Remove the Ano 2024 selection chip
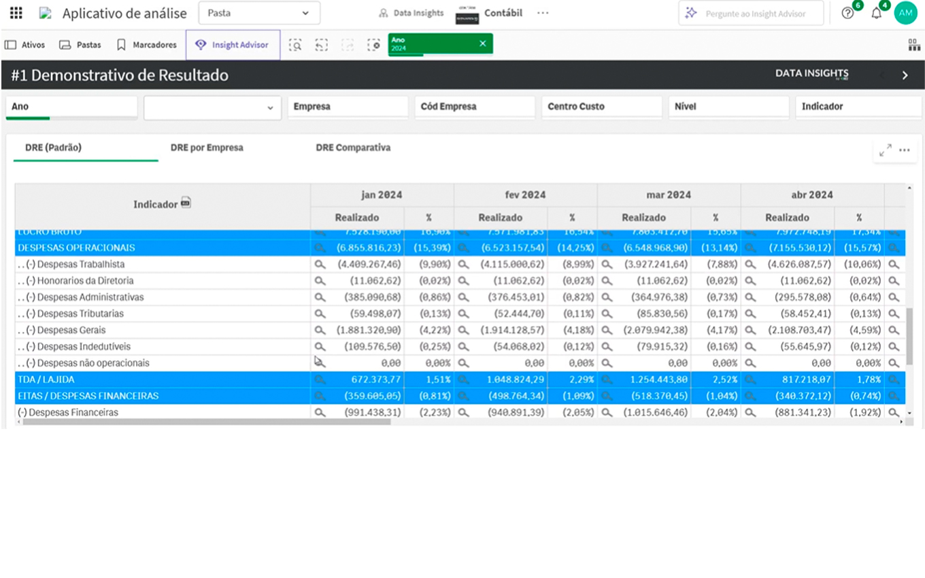Screen dimensions: 925x578 [x=482, y=44]
